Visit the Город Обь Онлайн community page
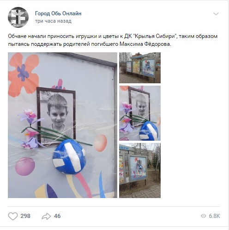 (x=58, y=13)
